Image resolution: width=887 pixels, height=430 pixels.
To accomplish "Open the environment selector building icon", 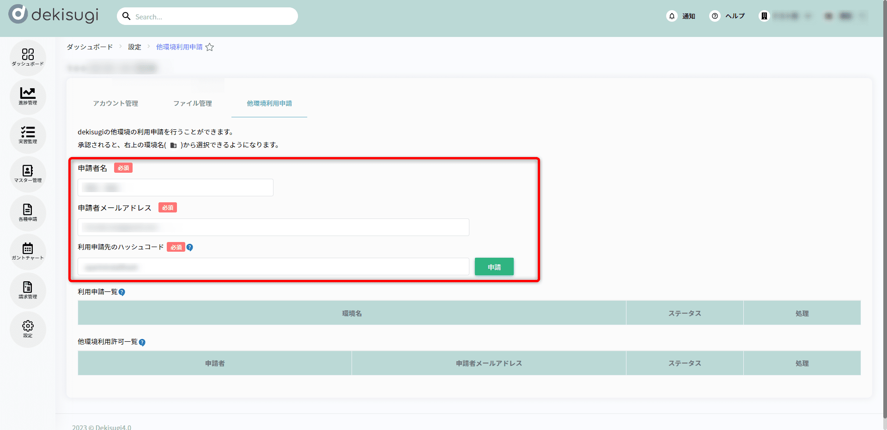I will (x=764, y=16).
